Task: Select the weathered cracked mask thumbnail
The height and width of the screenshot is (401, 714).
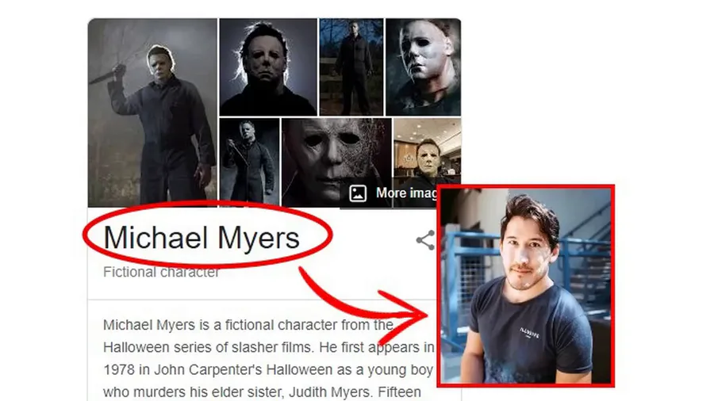Action: click(x=336, y=162)
